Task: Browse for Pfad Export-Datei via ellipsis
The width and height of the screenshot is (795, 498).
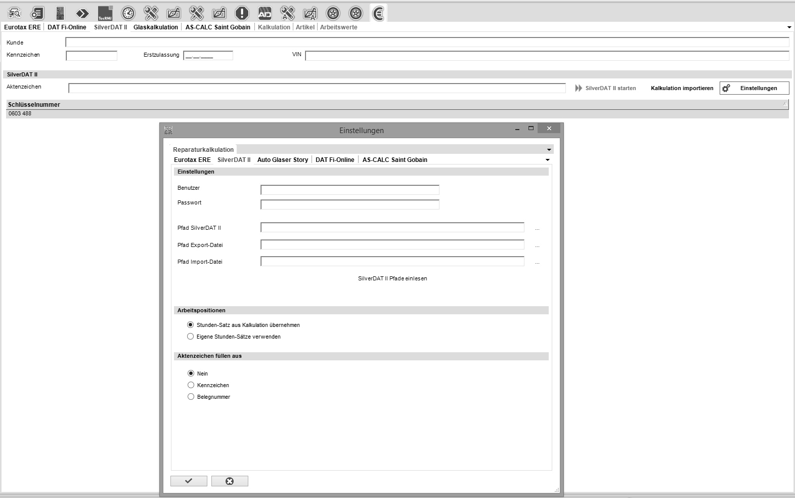Action: click(537, 245)
